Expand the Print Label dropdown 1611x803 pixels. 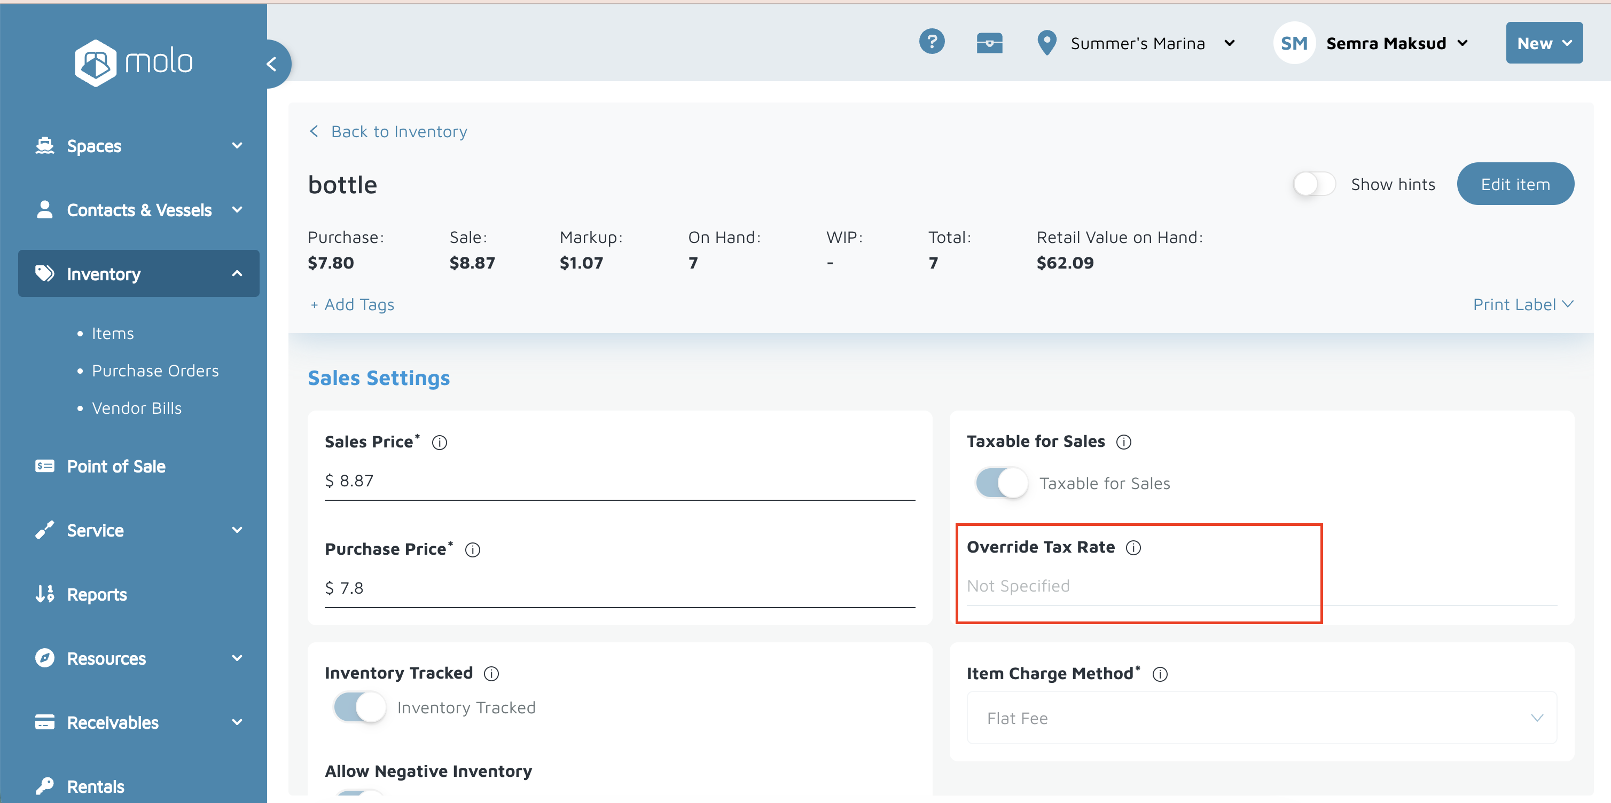(x=1522, y=304)
